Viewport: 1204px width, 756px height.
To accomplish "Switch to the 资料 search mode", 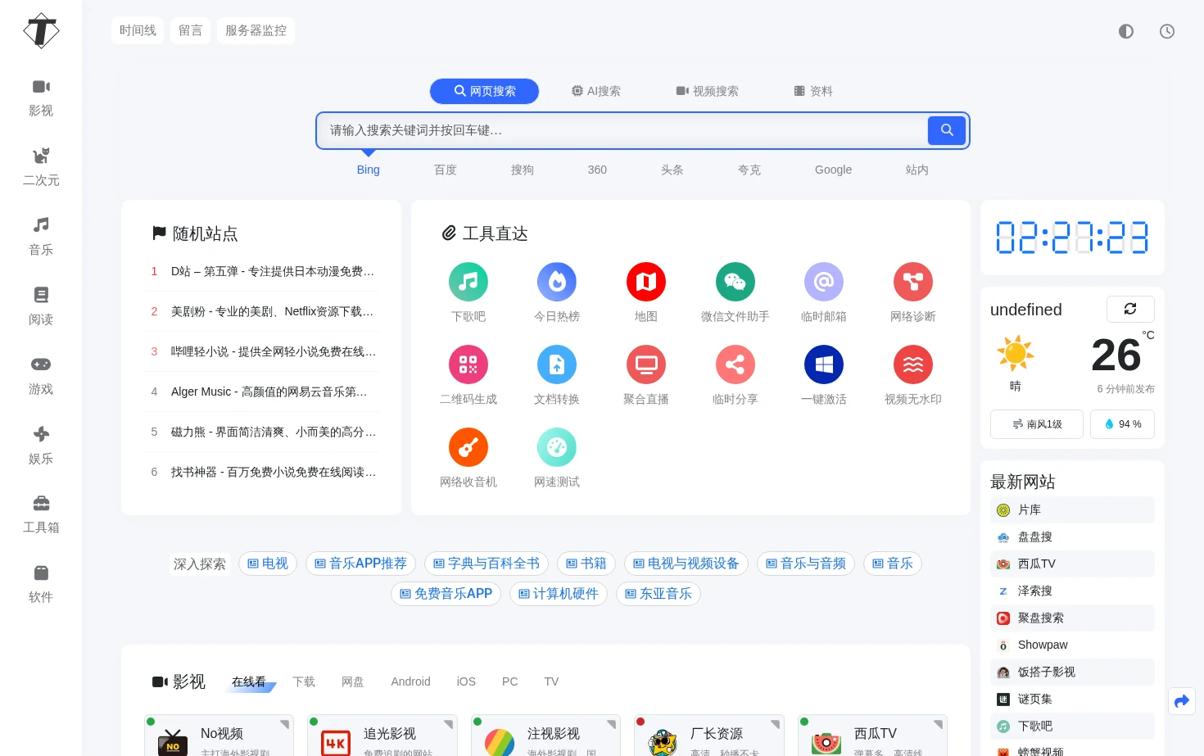I will click(813, 91).
